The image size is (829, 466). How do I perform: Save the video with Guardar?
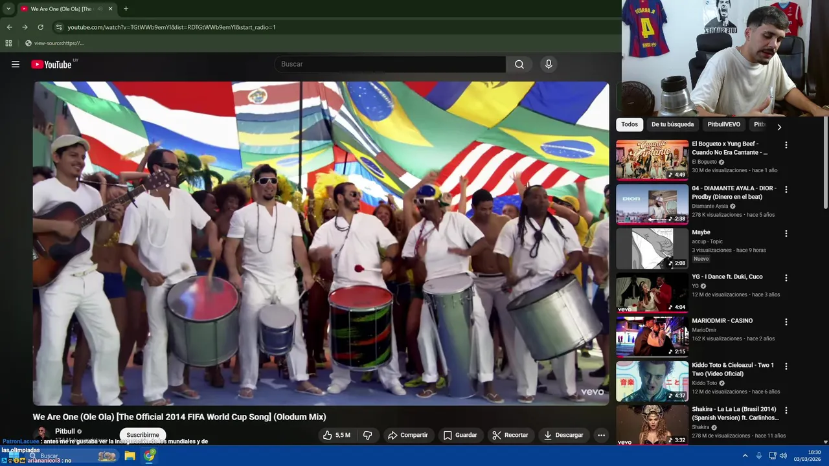(x=460, y=435)
